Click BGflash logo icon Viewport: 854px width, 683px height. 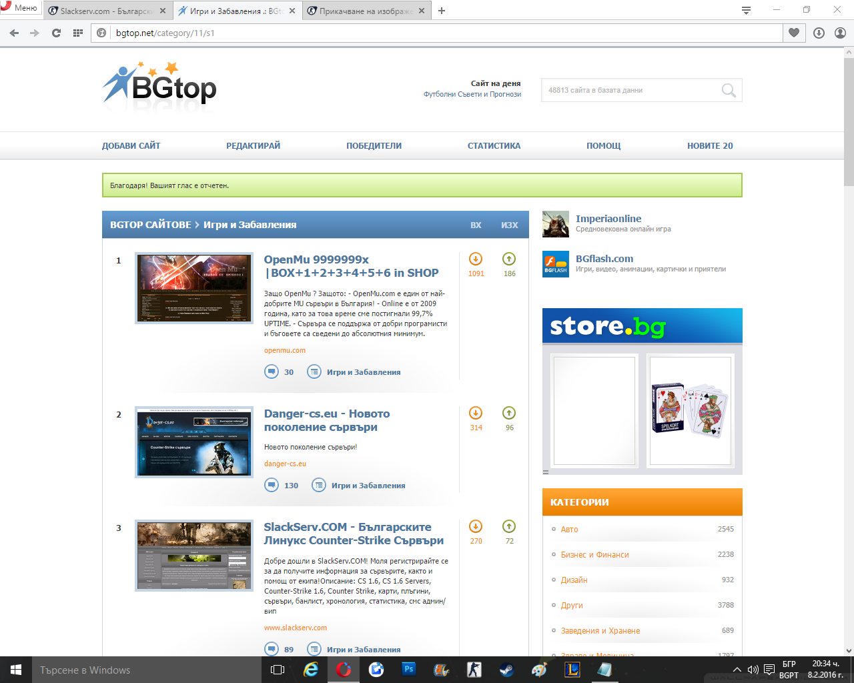(x=556, y=264)
